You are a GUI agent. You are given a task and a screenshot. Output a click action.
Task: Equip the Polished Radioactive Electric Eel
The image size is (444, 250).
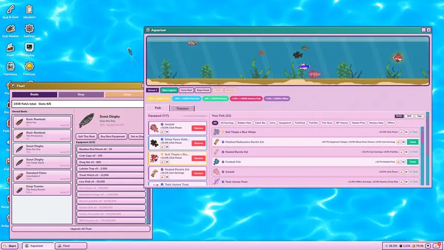pyautogui.click(x=413, y=142)
